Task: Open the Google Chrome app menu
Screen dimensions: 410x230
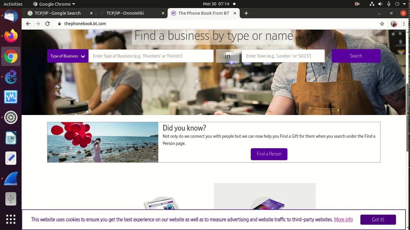Action: (54, 4)
